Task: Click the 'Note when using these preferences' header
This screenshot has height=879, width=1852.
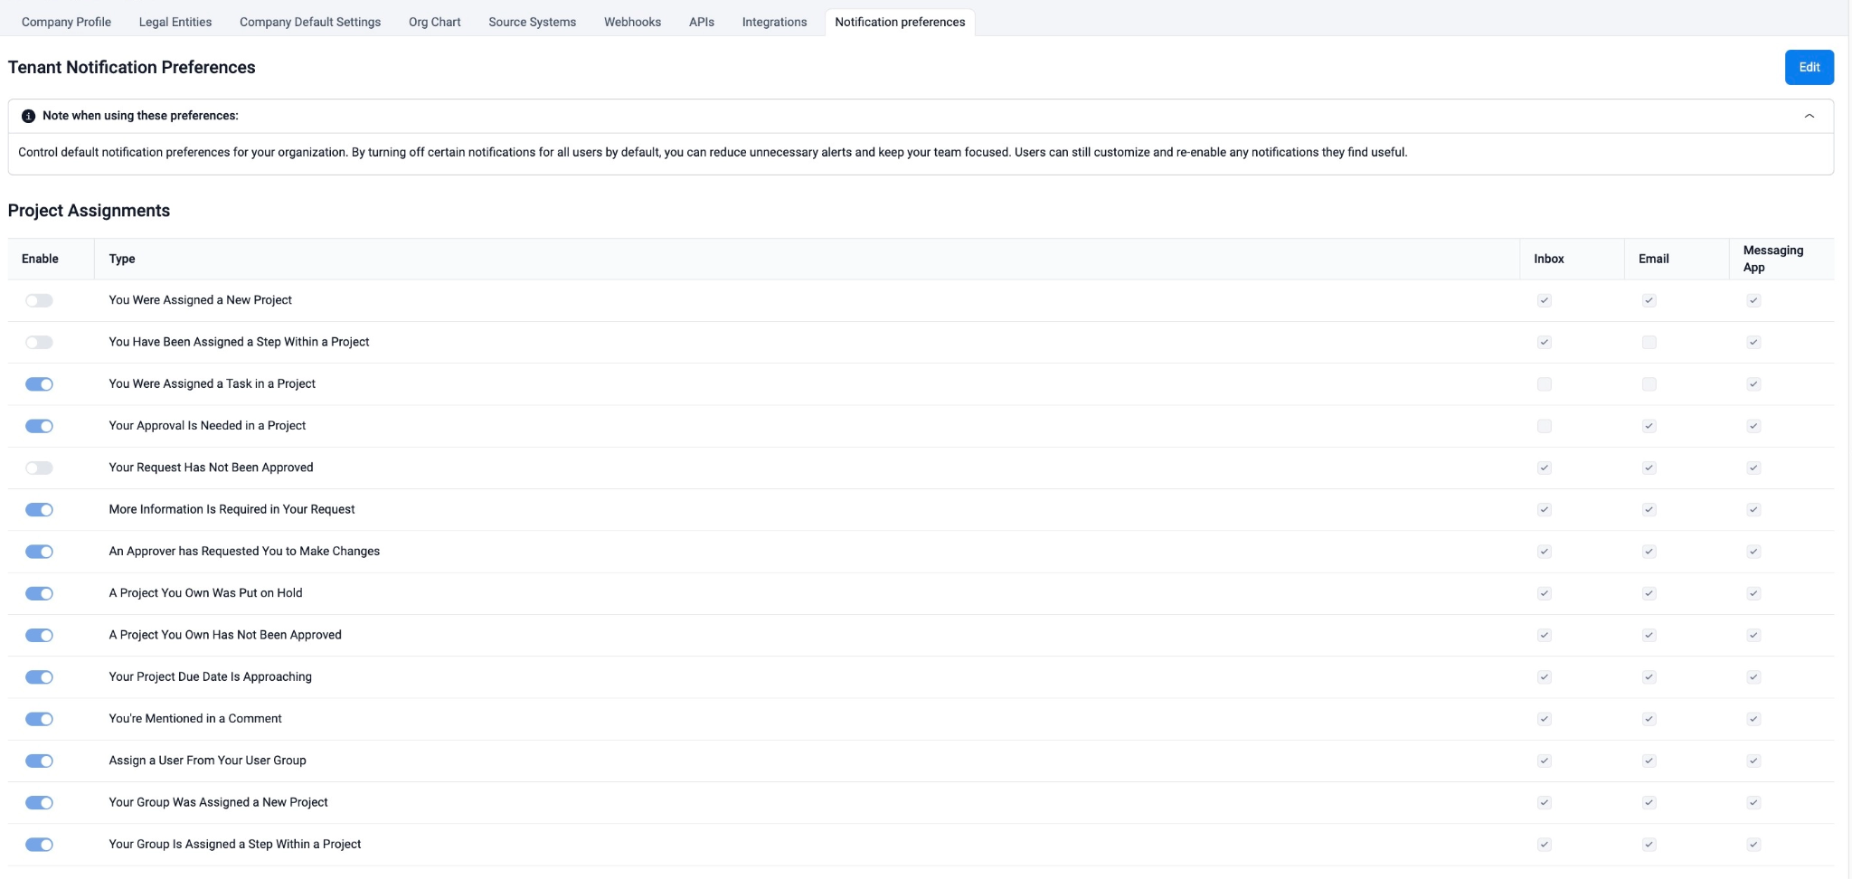Action: click(140, 116)
